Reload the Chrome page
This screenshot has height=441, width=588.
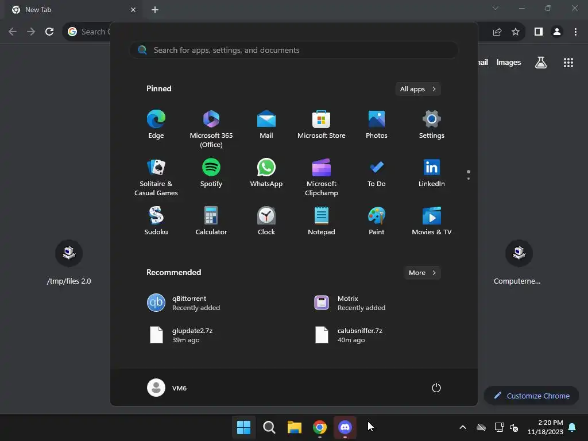49,32
